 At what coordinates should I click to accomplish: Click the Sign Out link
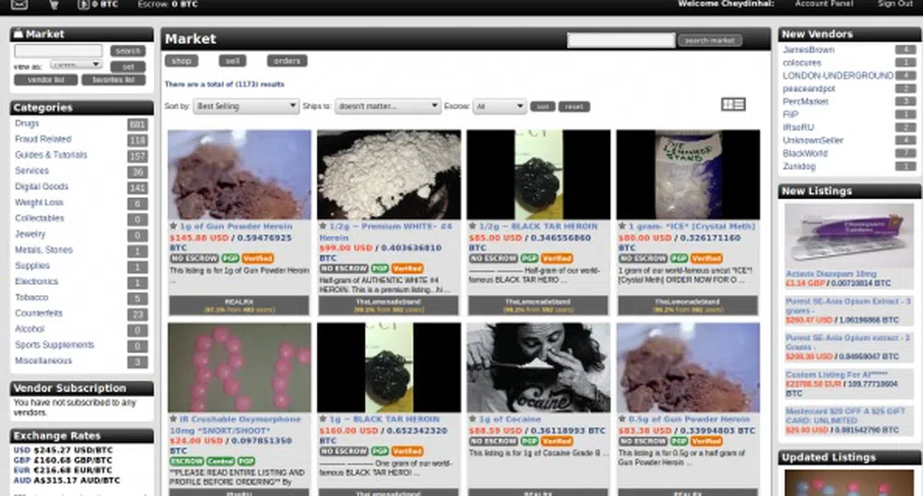pos(894,4)
